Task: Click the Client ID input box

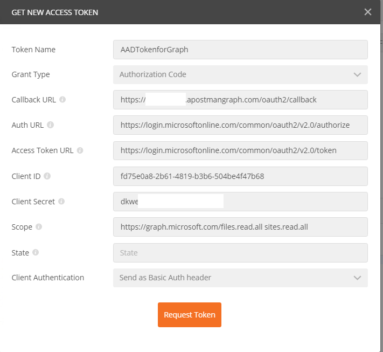Action: pyautogui.click(x=240, y=176)
